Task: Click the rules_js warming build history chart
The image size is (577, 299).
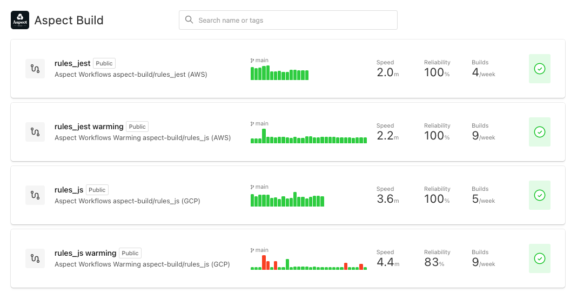Action: pos(308,263)
